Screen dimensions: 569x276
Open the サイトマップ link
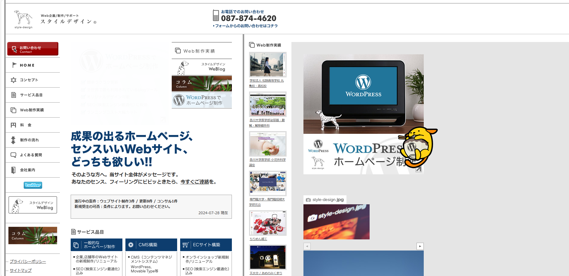(x=20, y=271)
